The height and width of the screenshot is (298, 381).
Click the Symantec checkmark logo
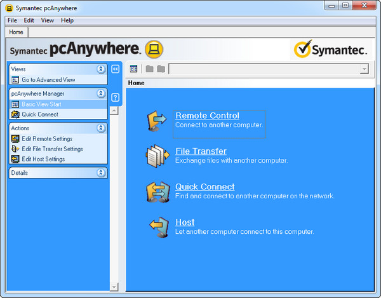(302, 49)
